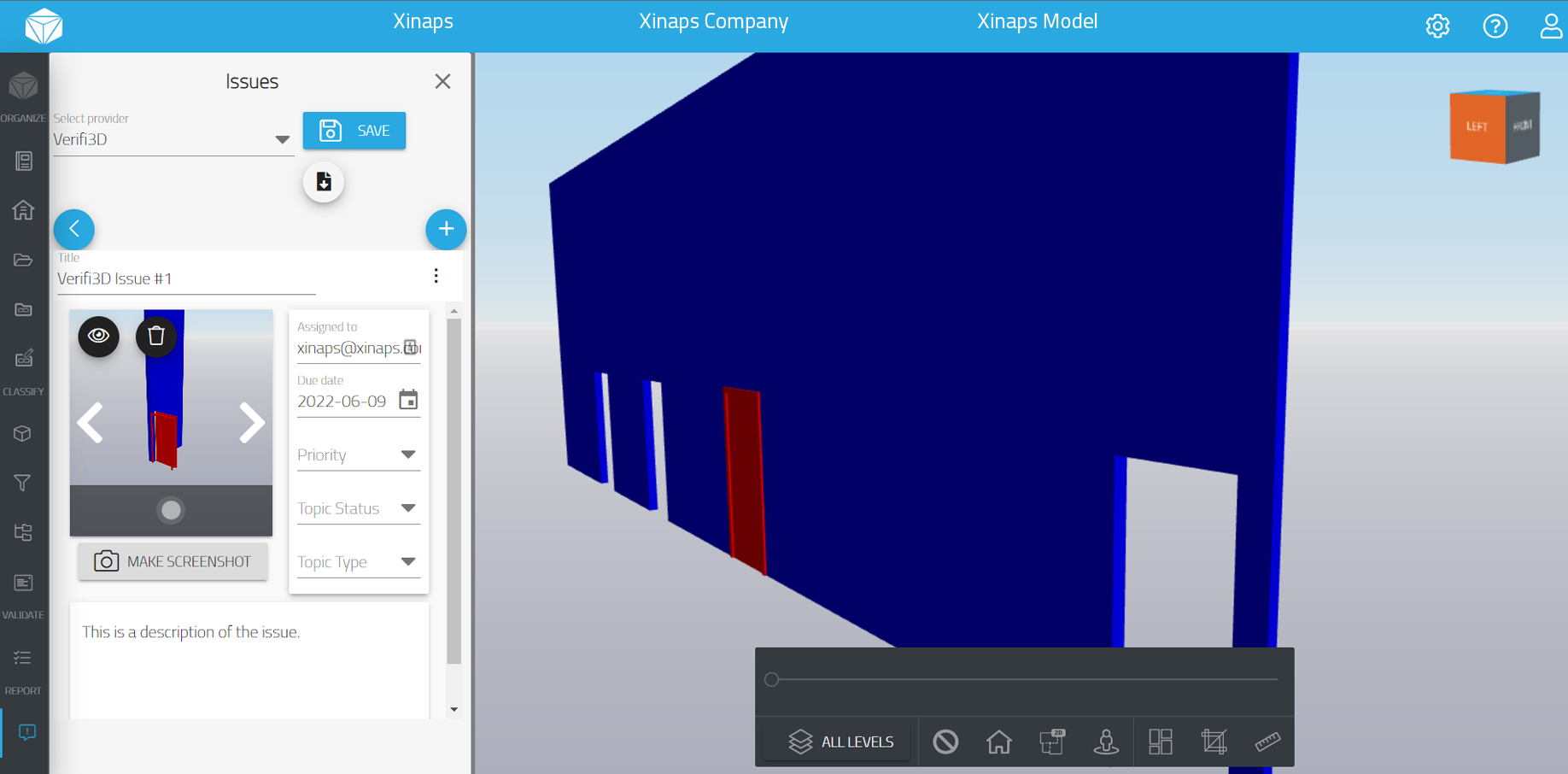The width and height of the screenshot is (1568, 774).
Task: Click the issue Title input field
Action: click(x=186, y=279)
